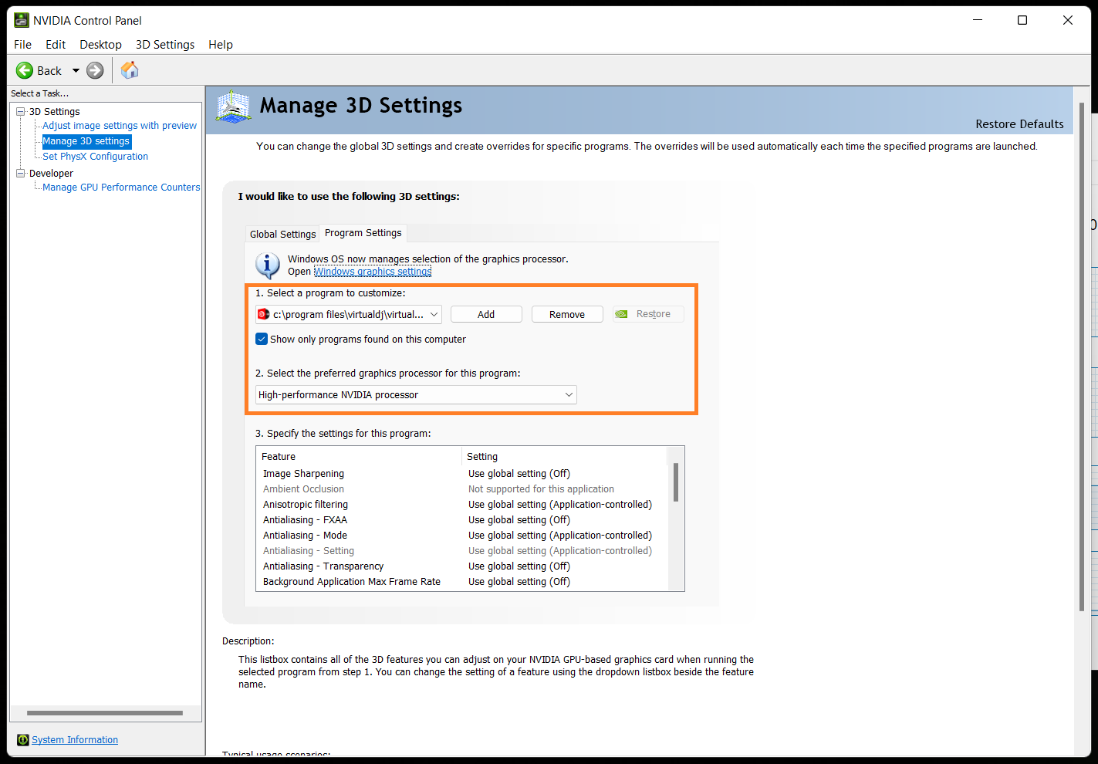Click the Image Sharpening setting value

(x=519, y=474)
